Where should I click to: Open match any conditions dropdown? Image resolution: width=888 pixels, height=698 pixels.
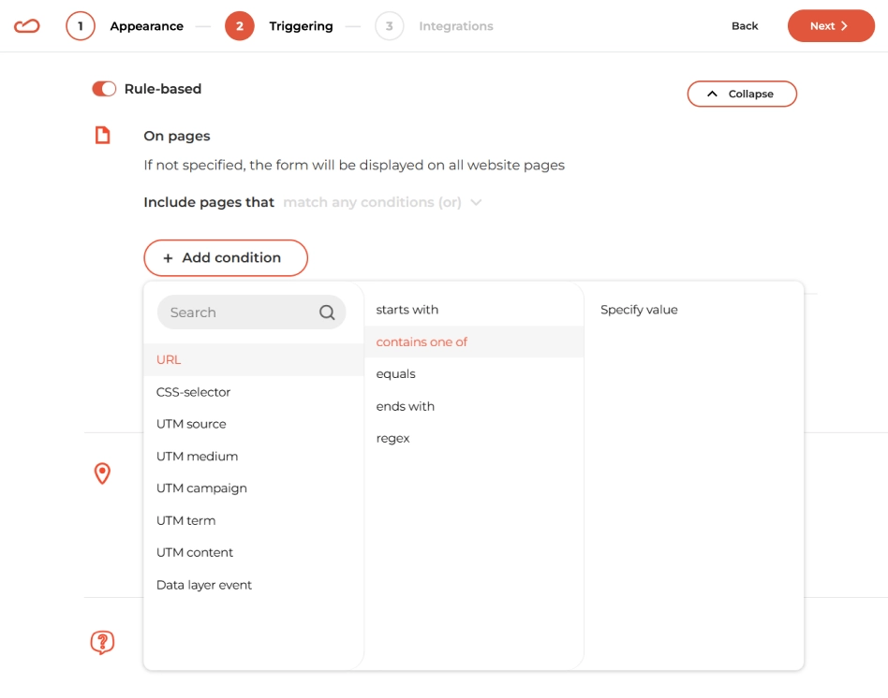[x=382, y=202]
